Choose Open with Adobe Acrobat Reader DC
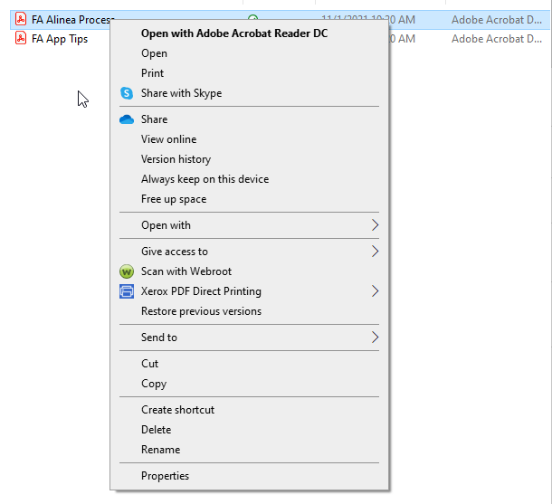552x504 pixels. [249, 33]
